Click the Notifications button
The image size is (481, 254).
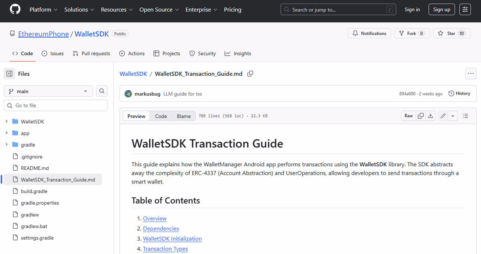(x=369, y=34)
